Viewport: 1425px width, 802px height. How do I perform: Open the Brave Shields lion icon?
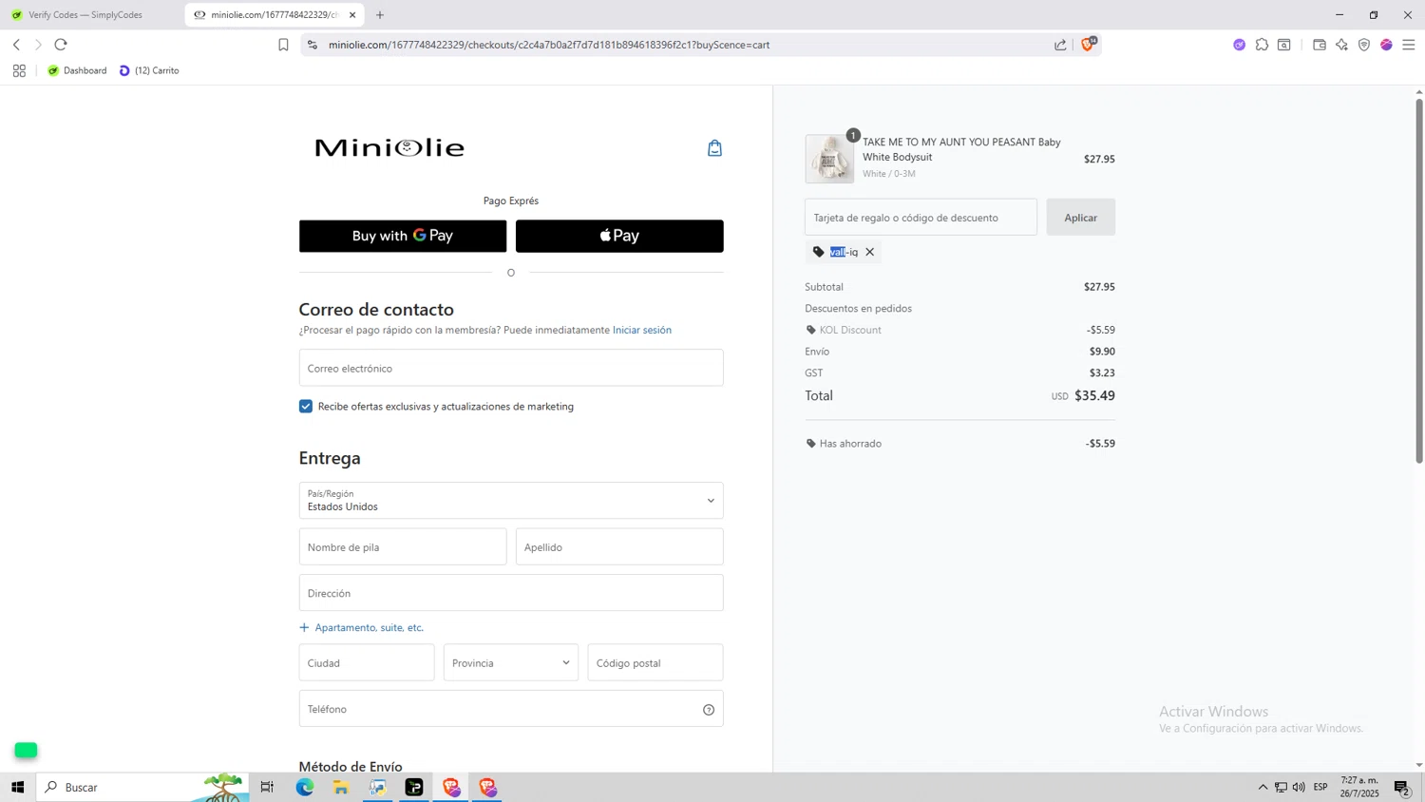click(1089, 44)
